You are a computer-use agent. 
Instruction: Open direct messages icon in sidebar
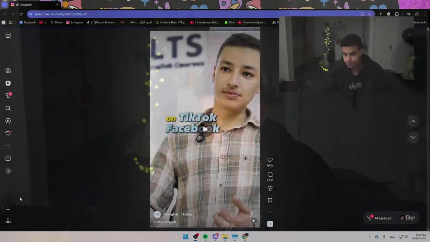click(x=8, y=96)
